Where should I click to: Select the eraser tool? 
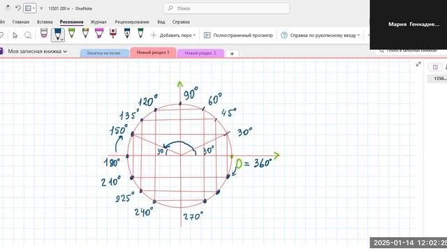pyautogui.click(x=43, y=33)
